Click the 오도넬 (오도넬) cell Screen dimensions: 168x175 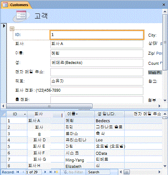[110, 146]
